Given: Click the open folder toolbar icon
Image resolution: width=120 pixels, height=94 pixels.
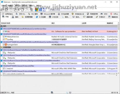Looking at the screenshot, I should click(2, 10).
